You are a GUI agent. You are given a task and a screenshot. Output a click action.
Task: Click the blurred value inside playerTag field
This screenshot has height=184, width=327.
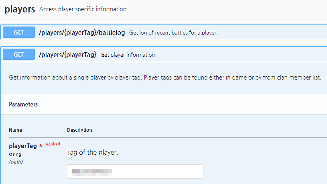(91, 172)
